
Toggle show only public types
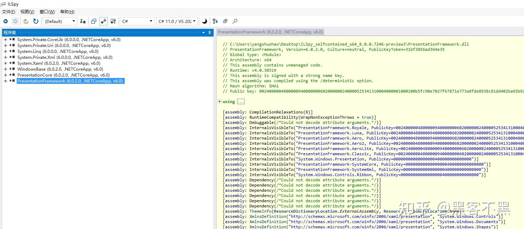coord(93,21)
